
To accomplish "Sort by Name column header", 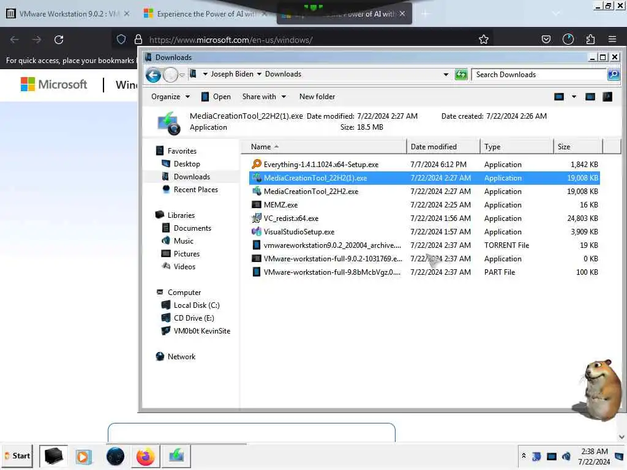I will (x=324, y=147).
